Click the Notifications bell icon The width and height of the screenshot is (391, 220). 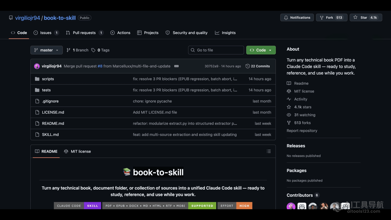tap(286, 18)
